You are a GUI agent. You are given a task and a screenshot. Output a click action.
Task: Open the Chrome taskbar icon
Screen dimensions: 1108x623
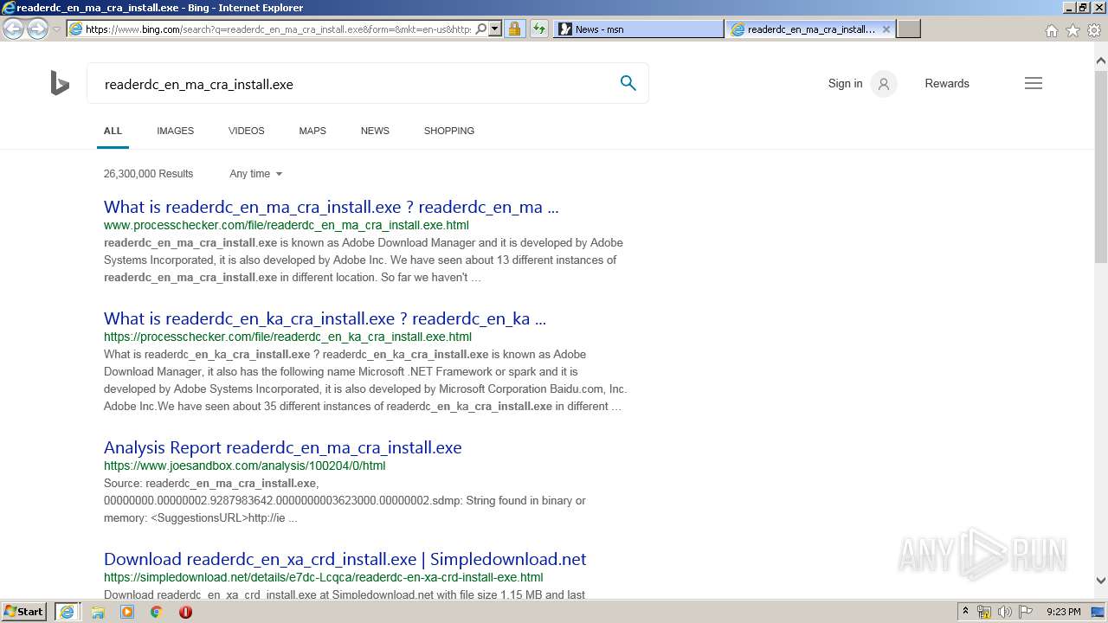(x=156, y=612)
